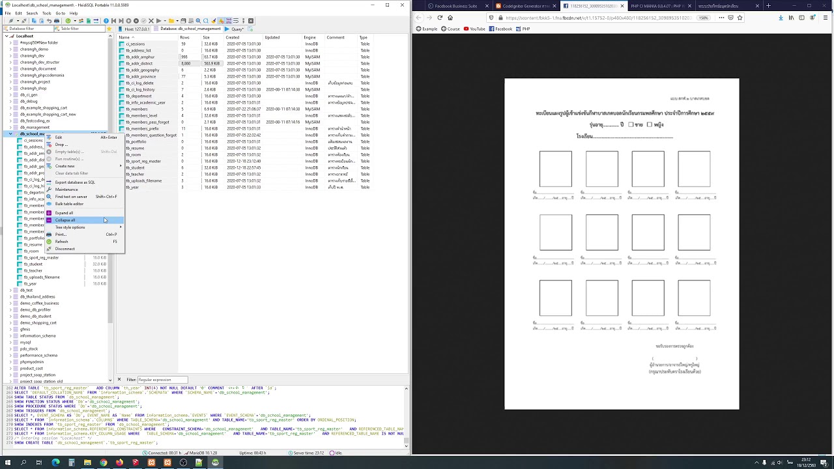Expand the information_schema database node

10,336
